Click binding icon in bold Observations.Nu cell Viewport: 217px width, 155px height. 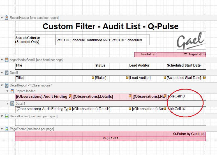[x=165, y=96]
